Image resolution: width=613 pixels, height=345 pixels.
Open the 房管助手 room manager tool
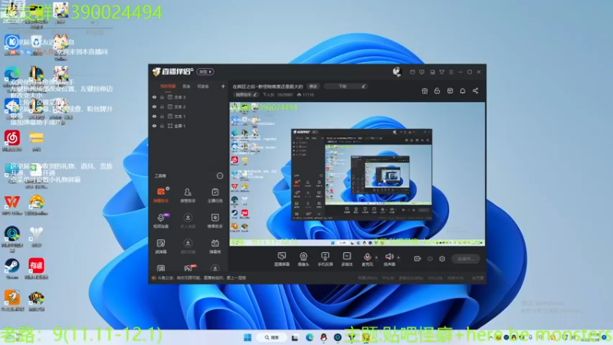188,195
